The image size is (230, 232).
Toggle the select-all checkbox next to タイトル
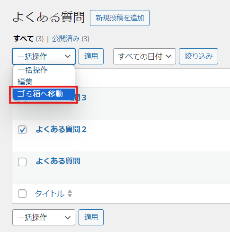22,194
